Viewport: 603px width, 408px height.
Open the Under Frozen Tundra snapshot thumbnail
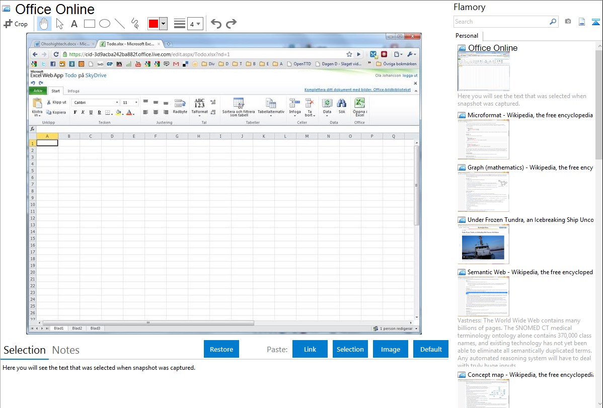tap(483, 244)
